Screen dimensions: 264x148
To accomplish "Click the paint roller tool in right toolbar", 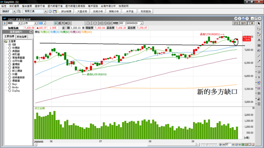I will (259, 51).
